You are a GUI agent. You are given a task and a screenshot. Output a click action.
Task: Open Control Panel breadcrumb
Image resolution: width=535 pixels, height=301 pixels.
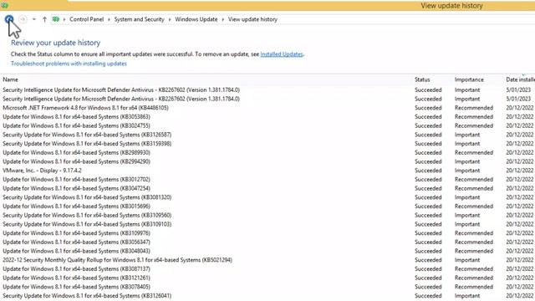(87, 19)
